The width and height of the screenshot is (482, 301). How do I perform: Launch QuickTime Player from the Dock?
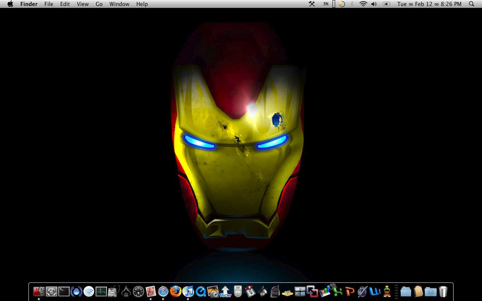pyautogui.click(x=200, y=291)
